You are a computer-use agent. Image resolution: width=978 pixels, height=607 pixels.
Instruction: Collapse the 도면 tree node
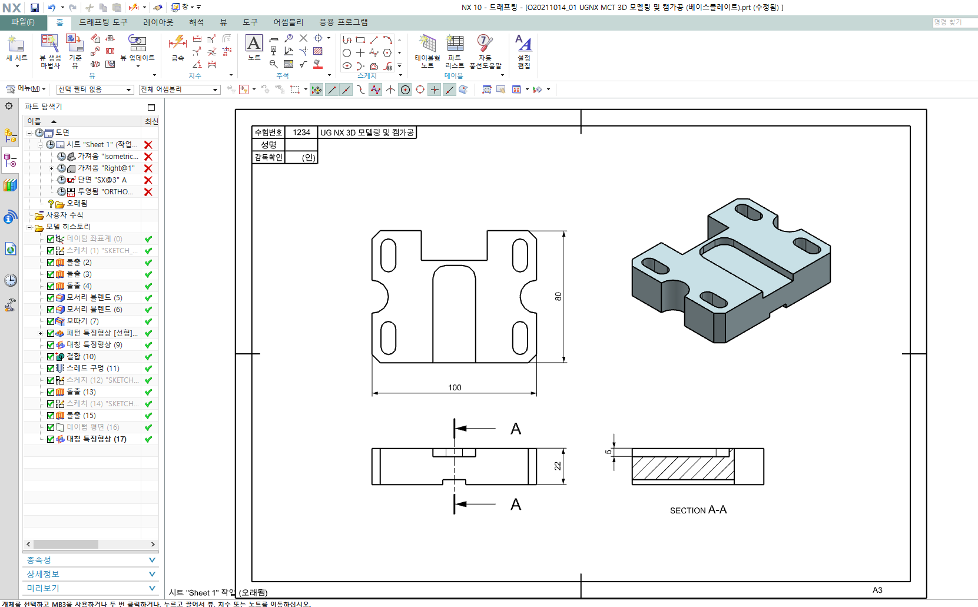coord(29,133)
